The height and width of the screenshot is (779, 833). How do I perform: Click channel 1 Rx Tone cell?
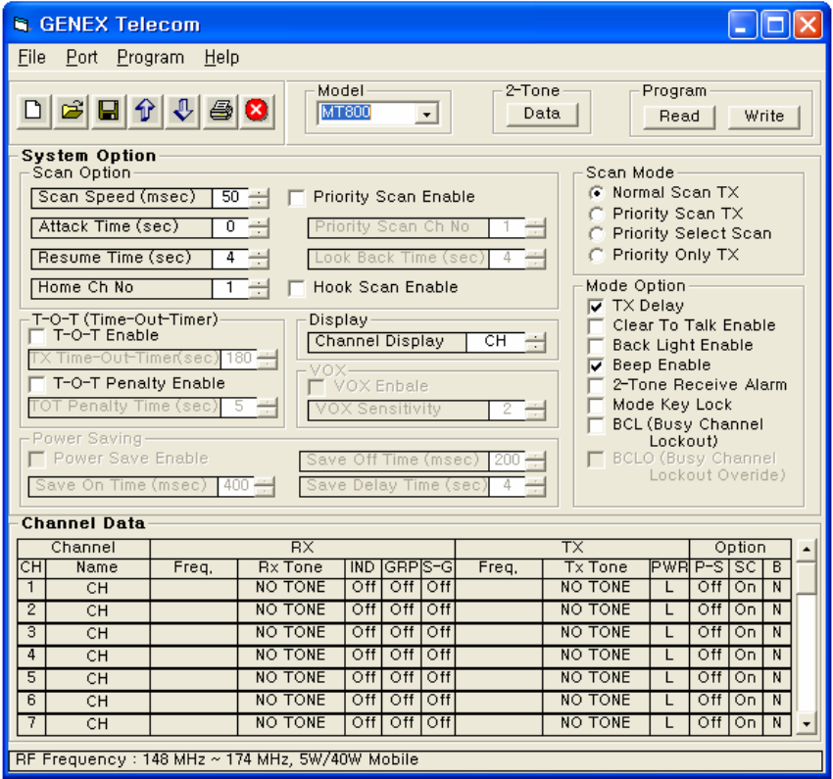pyautogui.click(x=291, y=588)
